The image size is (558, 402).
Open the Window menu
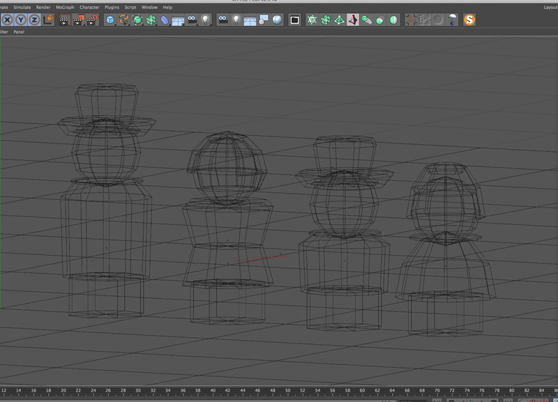pos(149,7)
